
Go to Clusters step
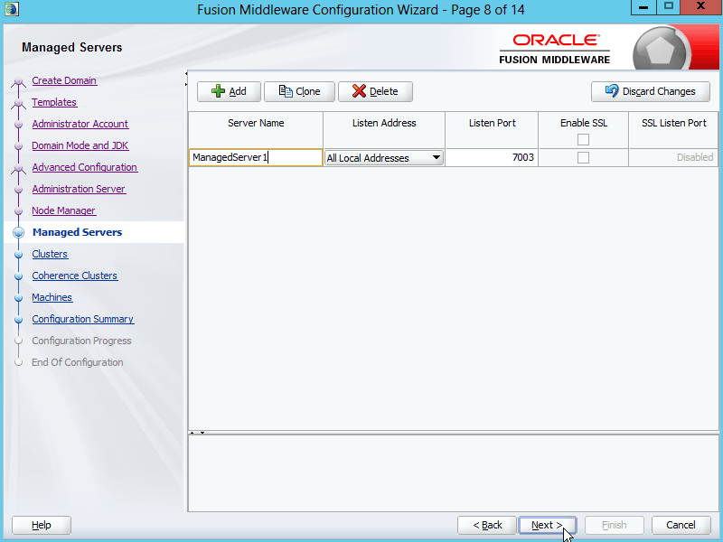point(50,254)
